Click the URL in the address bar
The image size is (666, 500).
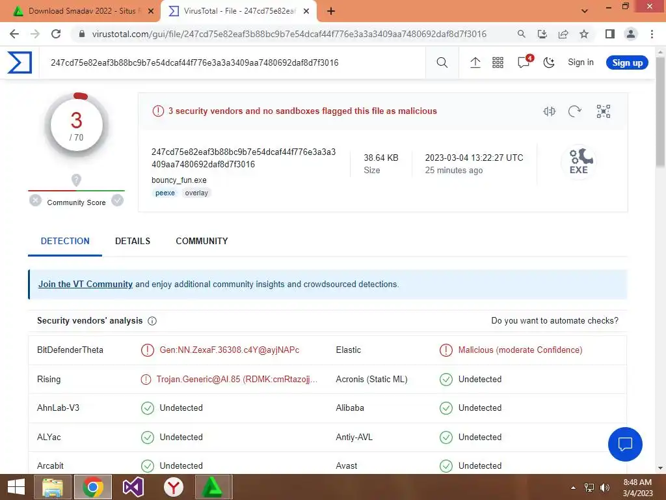[289, 34]
